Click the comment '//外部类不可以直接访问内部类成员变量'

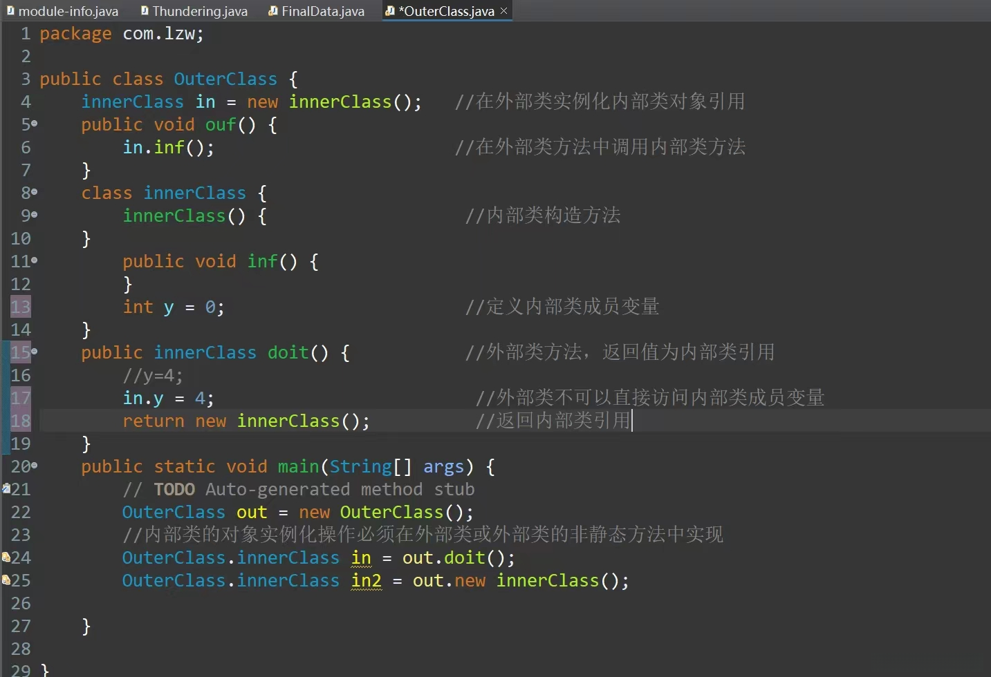[x=650, y=398]
